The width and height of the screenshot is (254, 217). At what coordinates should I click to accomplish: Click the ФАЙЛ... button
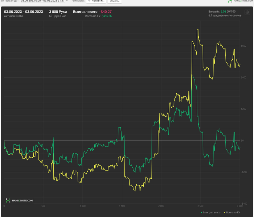click(x=115, y=1)
